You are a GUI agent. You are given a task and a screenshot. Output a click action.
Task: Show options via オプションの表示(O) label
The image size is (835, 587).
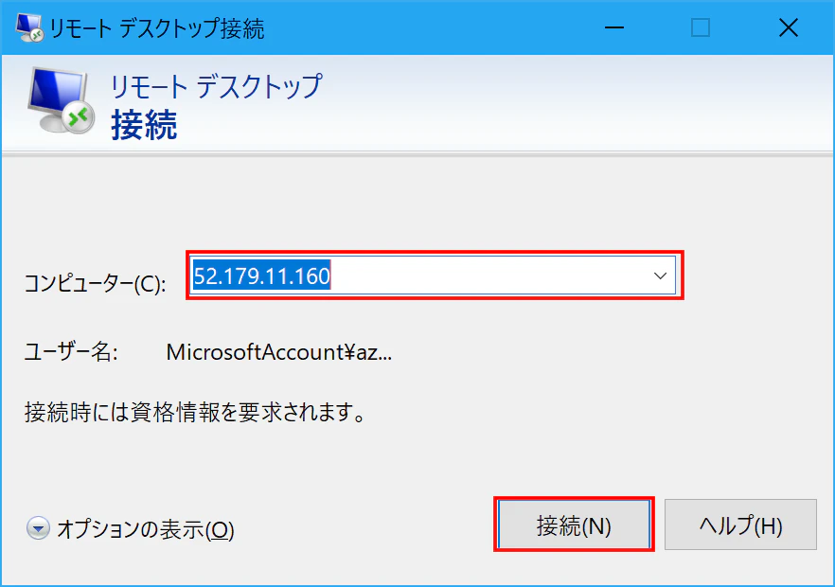pyautogui.click(x=146, y=529)
